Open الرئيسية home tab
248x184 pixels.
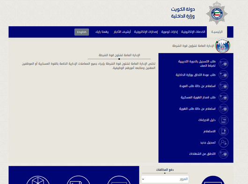coord(217,32)
